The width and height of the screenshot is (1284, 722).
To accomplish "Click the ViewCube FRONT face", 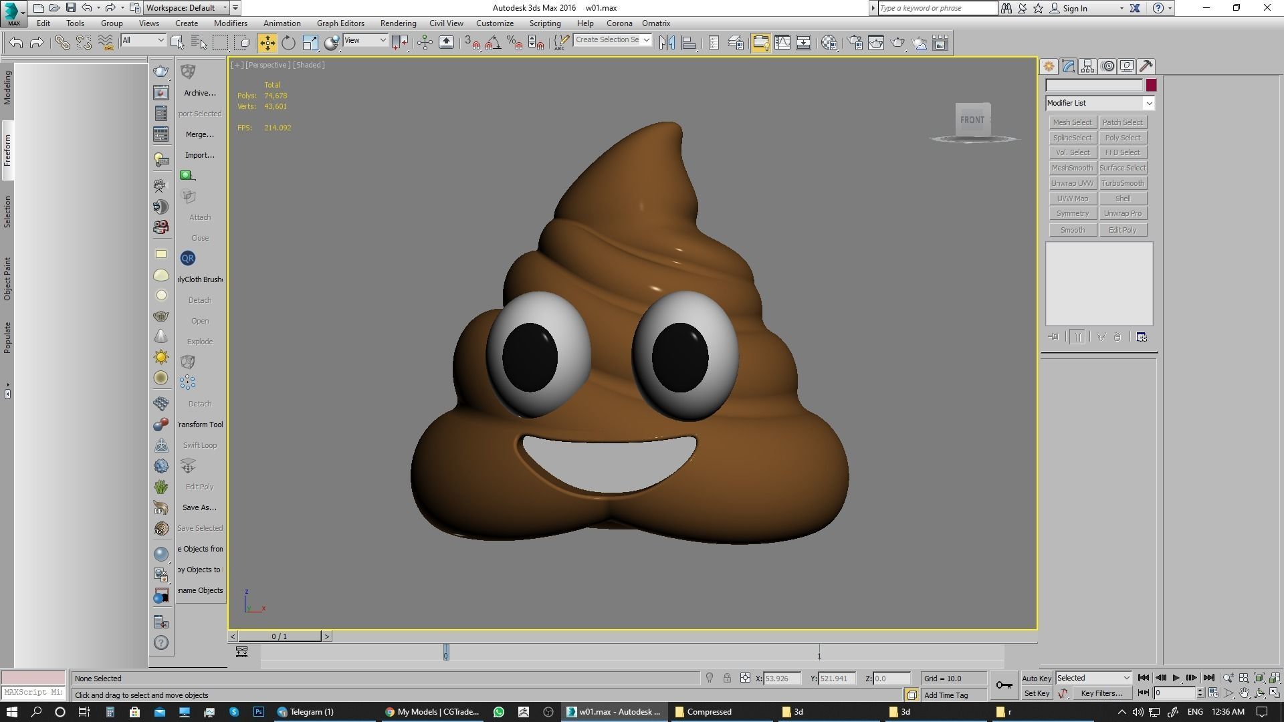I will pos(972,120).
